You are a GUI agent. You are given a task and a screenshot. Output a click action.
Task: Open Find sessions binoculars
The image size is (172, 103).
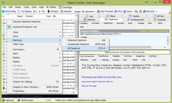[x=118, y=12]
